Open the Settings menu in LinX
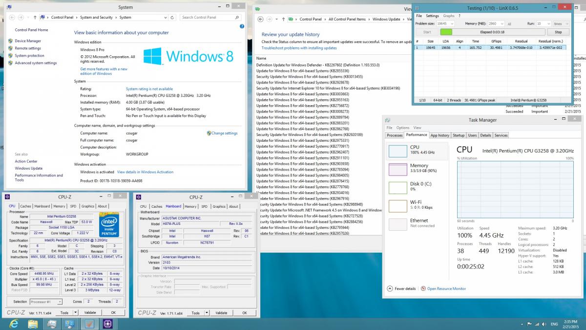Image resolution: width=586 pixels, height=330 pixels. coord(432,16)
